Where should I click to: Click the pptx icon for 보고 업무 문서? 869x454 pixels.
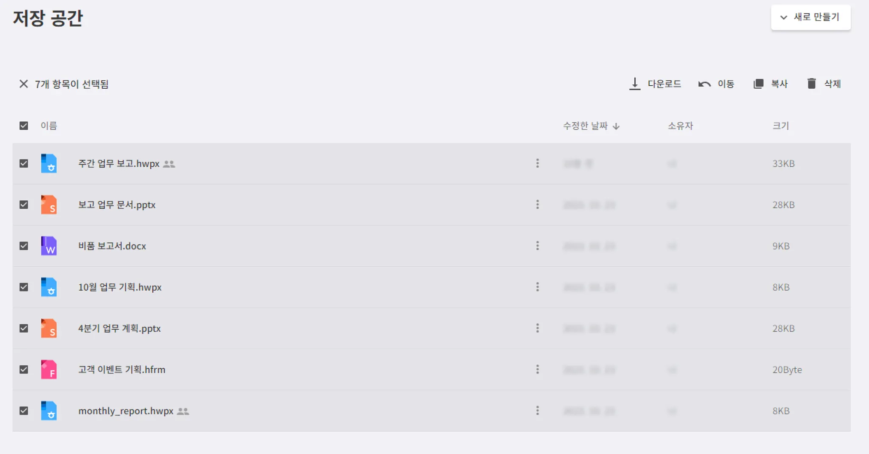point(49,205)
